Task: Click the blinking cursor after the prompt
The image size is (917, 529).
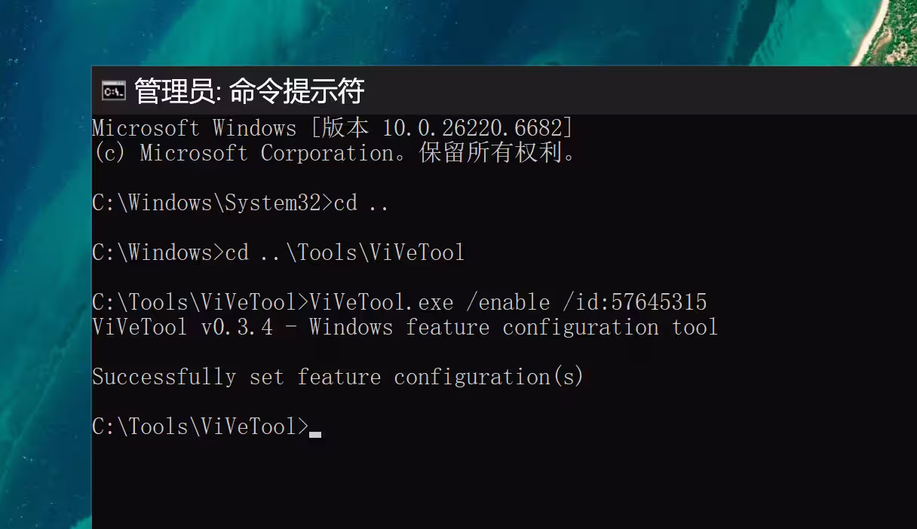Action: 315,434
